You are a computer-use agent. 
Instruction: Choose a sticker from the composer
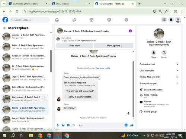coord(68,125)
